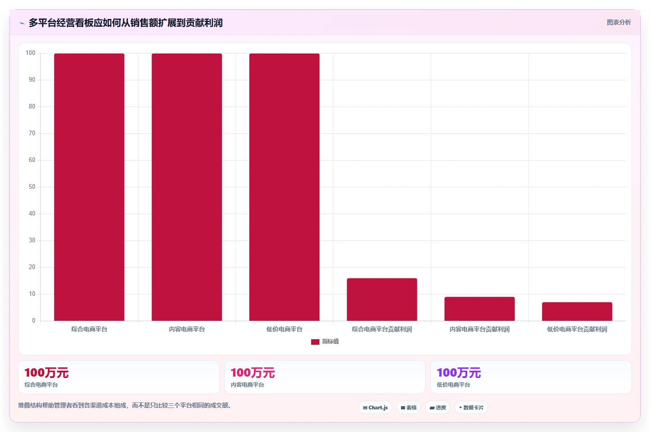Viewport: 650px width, 432px height.
Task: Click x-axis label 内容电商平台贡献利润
Action: pyautogui.click(x=480, y=329)
